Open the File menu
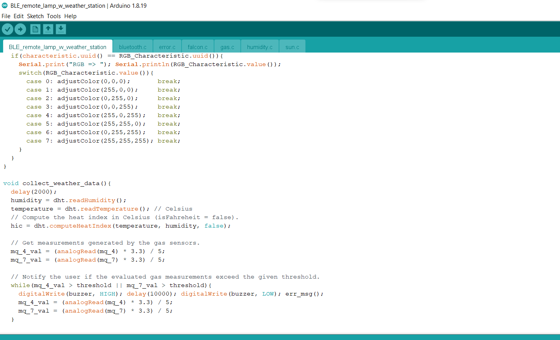 pyautogui.click(x=6, y=16)
